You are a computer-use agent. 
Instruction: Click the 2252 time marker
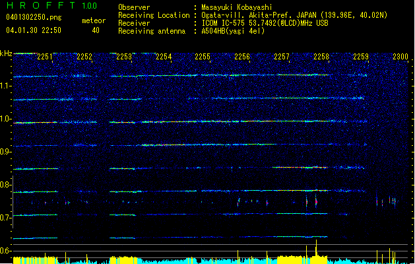[x=84, y=57]
